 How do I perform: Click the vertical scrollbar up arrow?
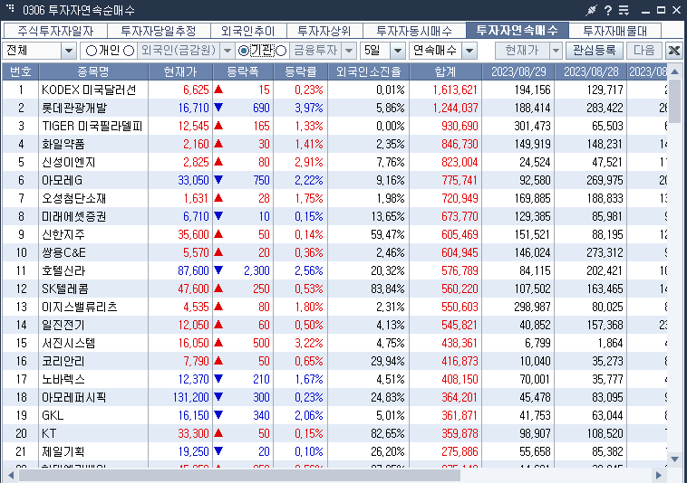coord(674,71)
